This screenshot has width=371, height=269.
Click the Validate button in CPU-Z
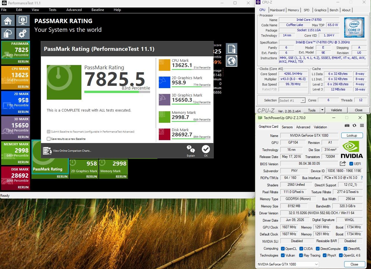tap(336, 110)
